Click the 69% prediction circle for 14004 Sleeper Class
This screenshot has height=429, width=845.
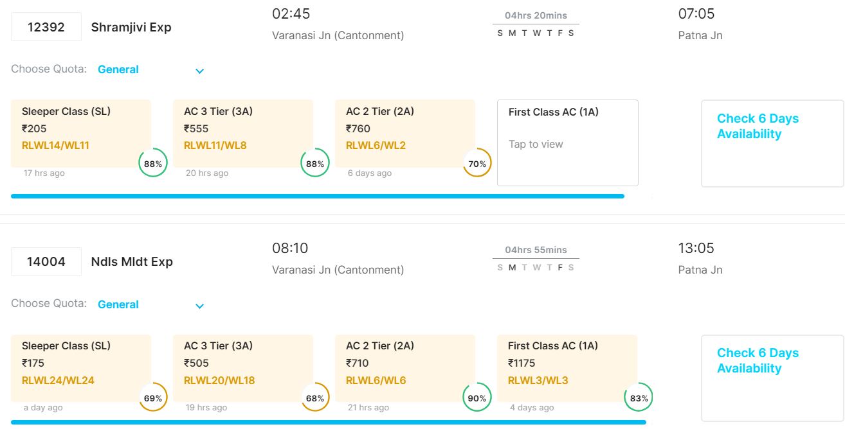click(153, 398)
